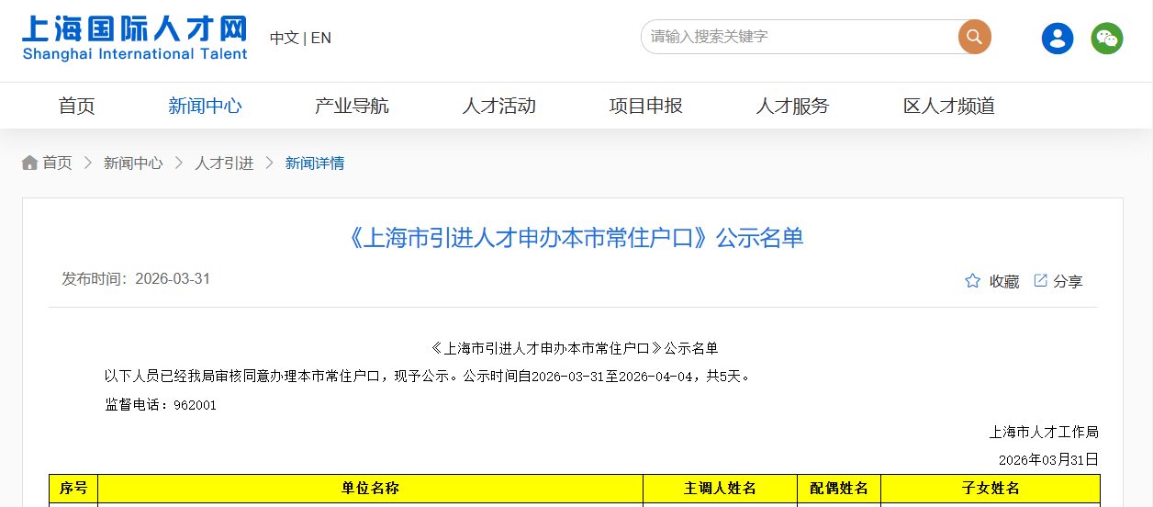Click the 序号 table header
Viewport: 1153px width, 507px height.
73,489
